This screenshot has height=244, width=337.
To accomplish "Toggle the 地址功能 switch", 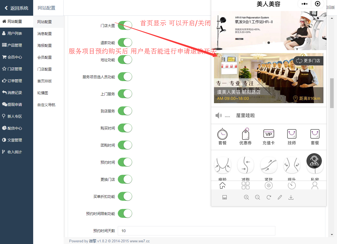I will tap(125, 60).
